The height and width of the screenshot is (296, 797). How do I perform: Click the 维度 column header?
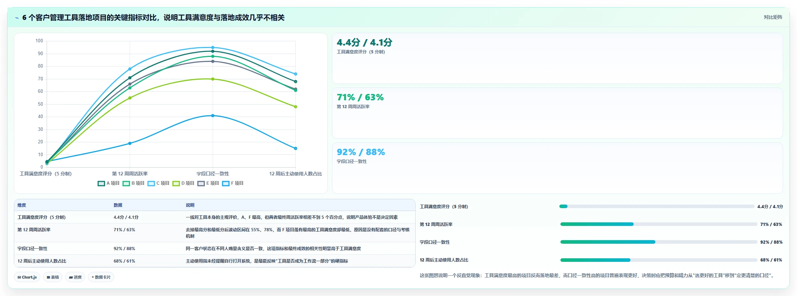pos(22,205)
